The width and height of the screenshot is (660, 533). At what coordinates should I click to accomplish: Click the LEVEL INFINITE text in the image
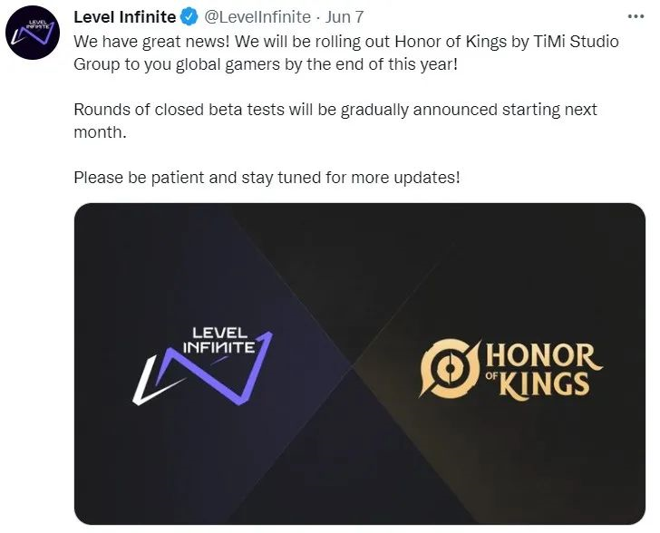[218, 341]
